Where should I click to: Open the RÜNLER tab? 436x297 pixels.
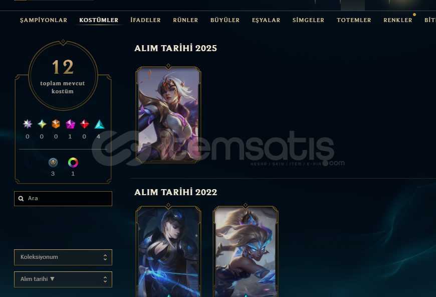[185, 20]
